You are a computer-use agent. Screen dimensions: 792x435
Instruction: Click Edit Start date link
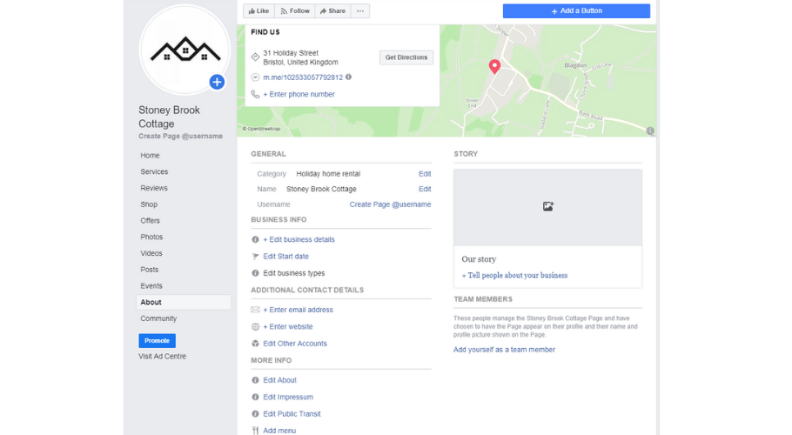pos(285,257)
